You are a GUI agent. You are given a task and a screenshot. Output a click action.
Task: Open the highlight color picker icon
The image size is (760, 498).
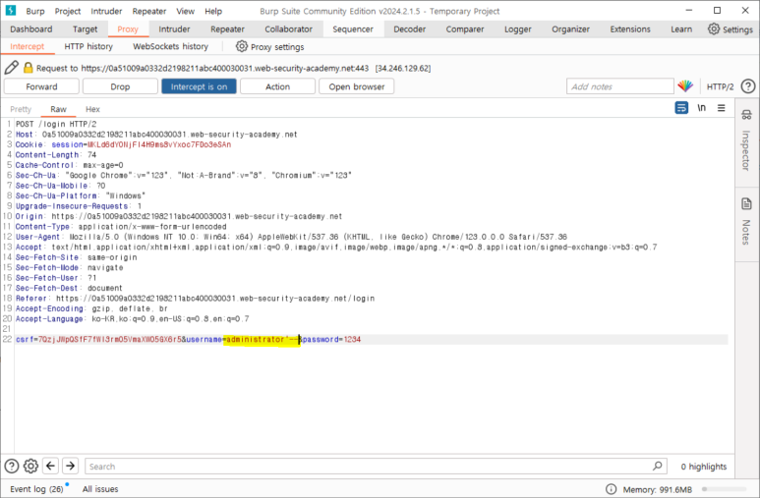(x=685, y=86)
